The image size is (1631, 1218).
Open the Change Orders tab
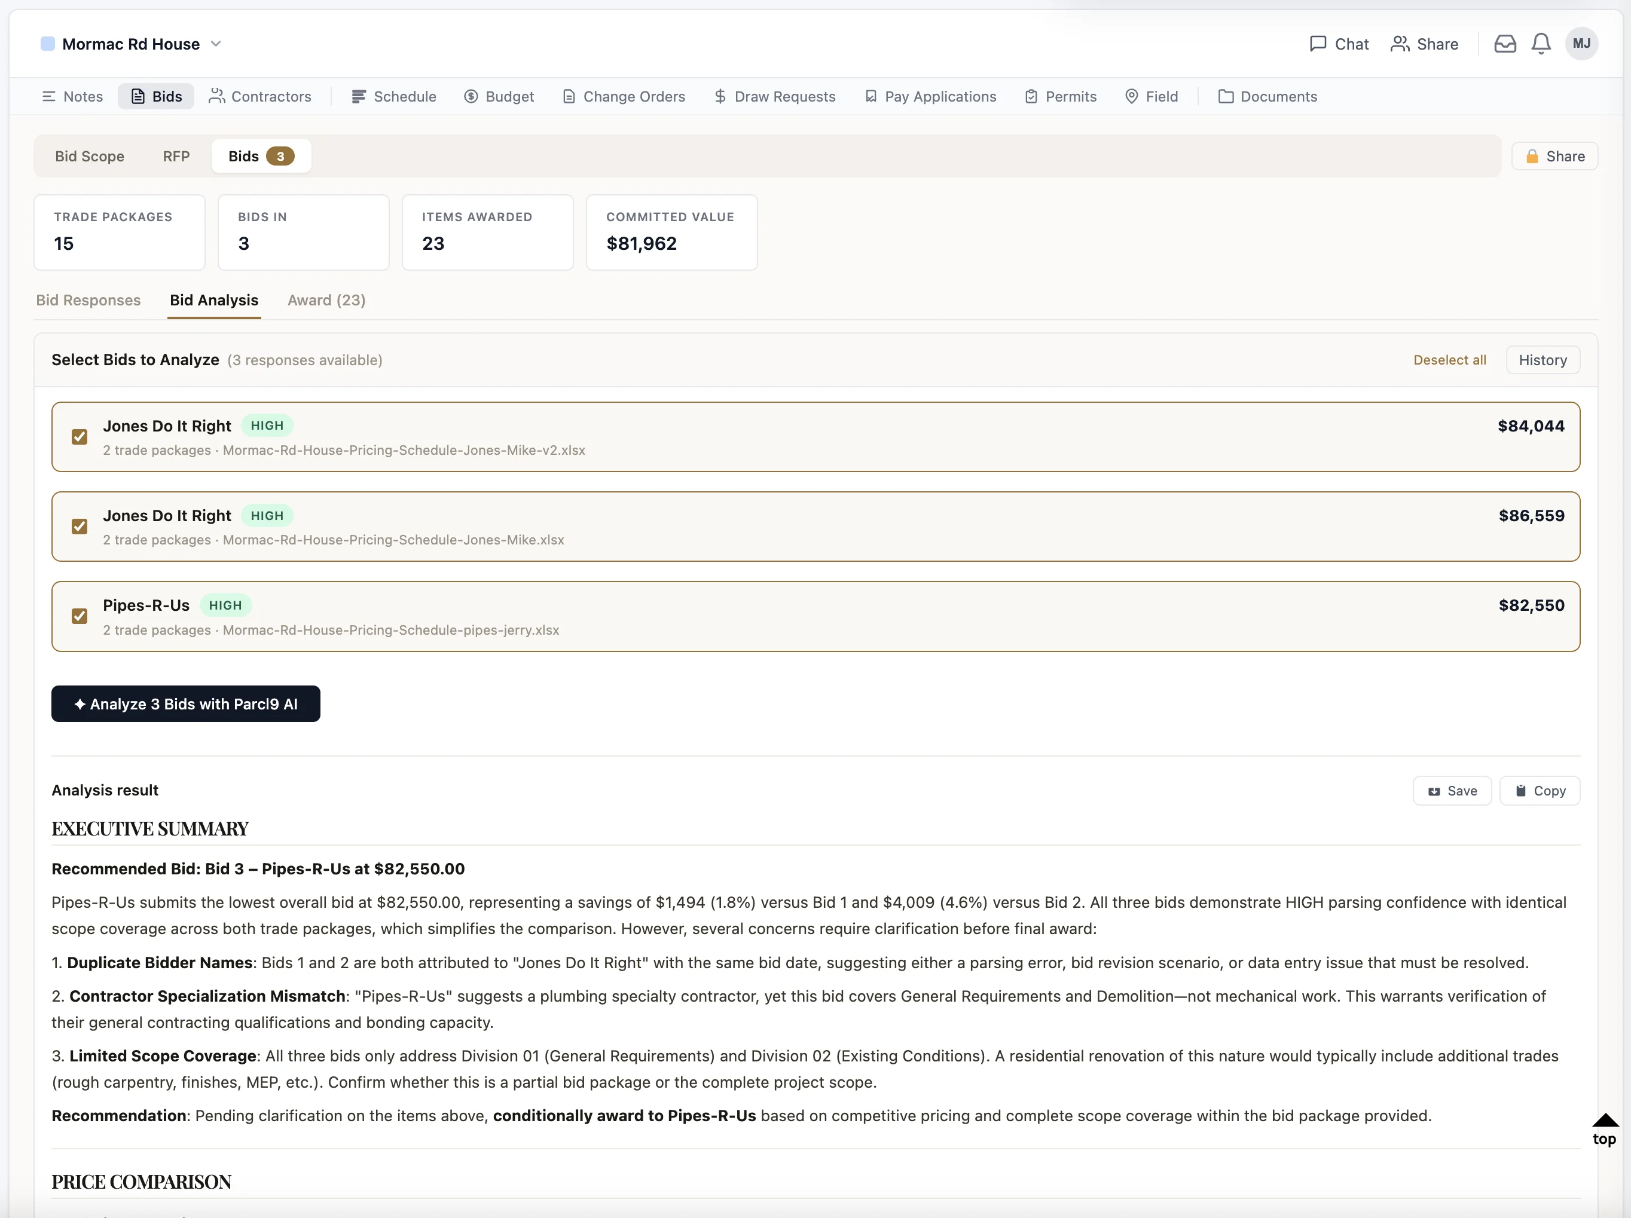624,97
